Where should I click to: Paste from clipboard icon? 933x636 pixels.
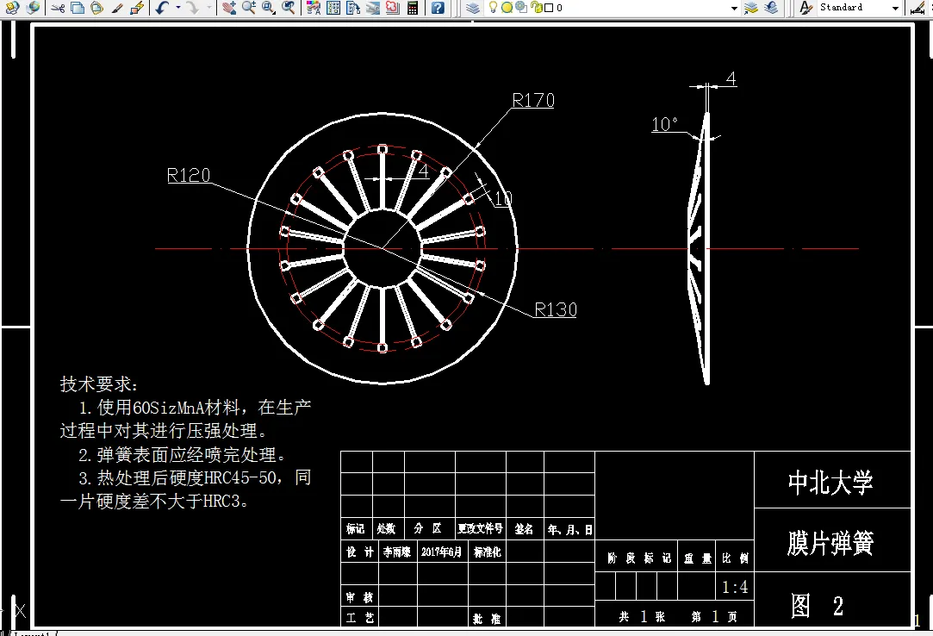pos(97,8)
